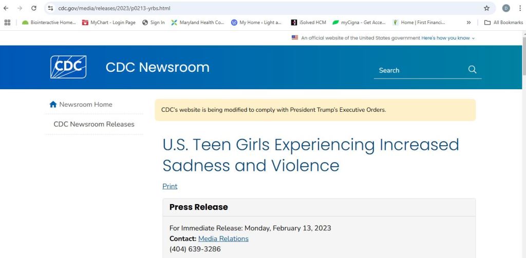Click the user profile avatar icon
The height and width of the screenshot is (258, 526).
pos(506,8)
